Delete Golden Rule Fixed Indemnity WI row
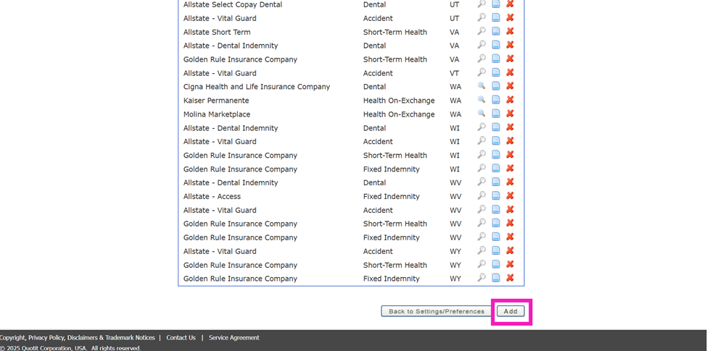This screenshot has width=707, height=351. 510,169
